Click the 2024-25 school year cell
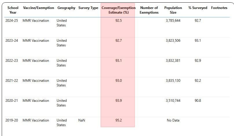This screenshot has width=234, height=136. (12, 21)
